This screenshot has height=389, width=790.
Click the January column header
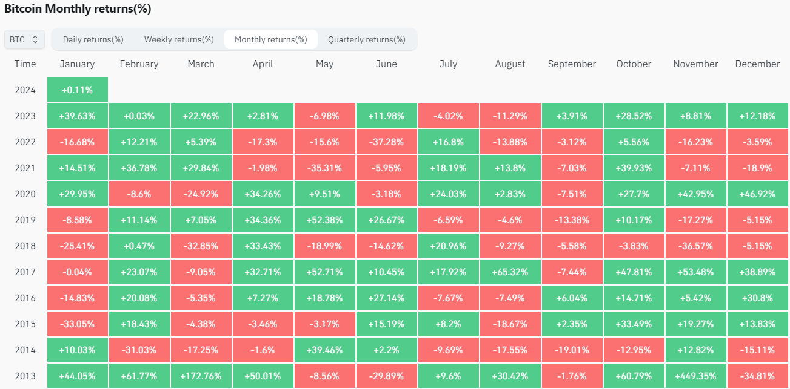pyautogui.click(x=78, y=64)
